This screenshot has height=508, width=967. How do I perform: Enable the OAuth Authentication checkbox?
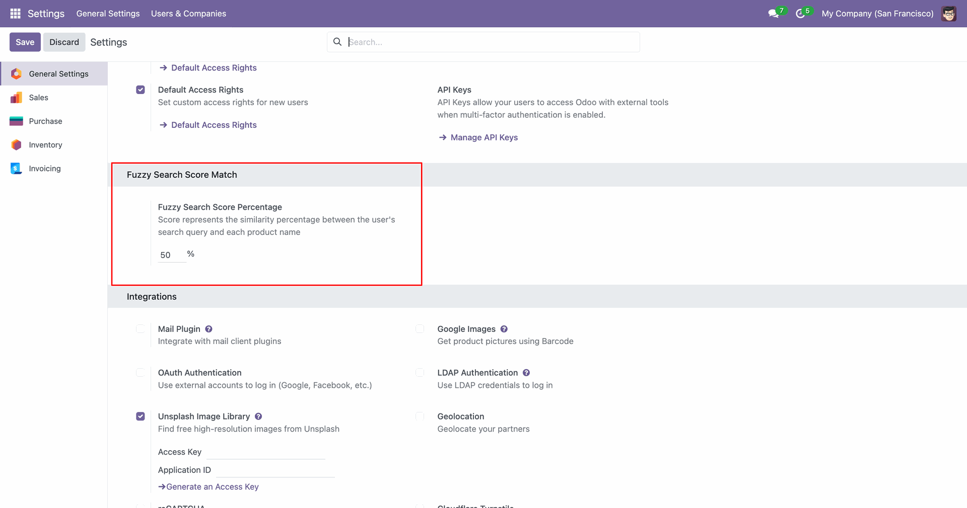click(x=141, y=373)
